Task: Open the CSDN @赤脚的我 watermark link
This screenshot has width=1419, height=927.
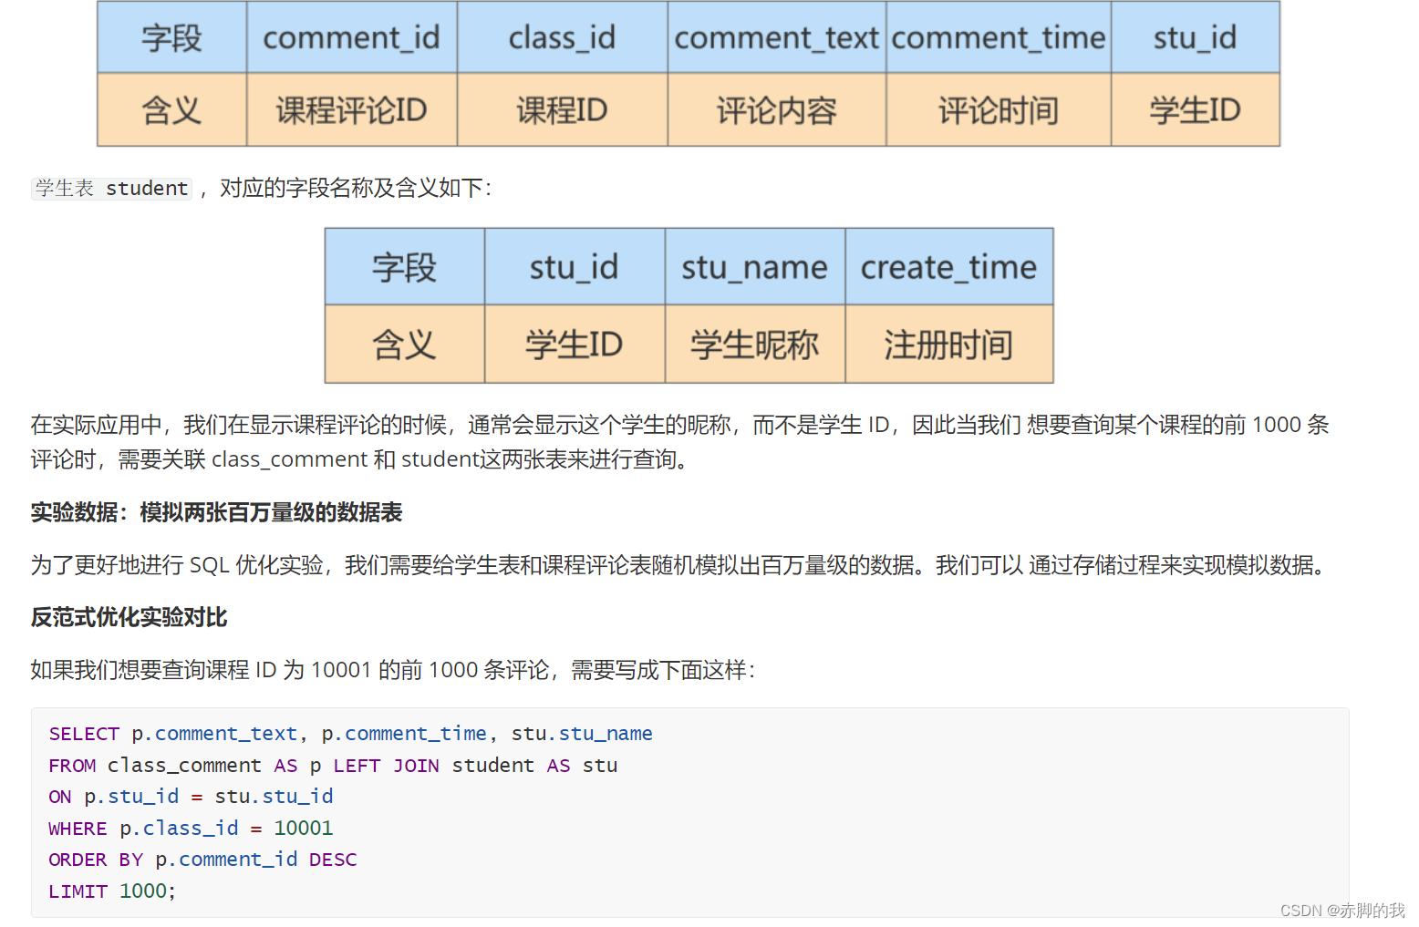Action: [x=1341, y=910]
